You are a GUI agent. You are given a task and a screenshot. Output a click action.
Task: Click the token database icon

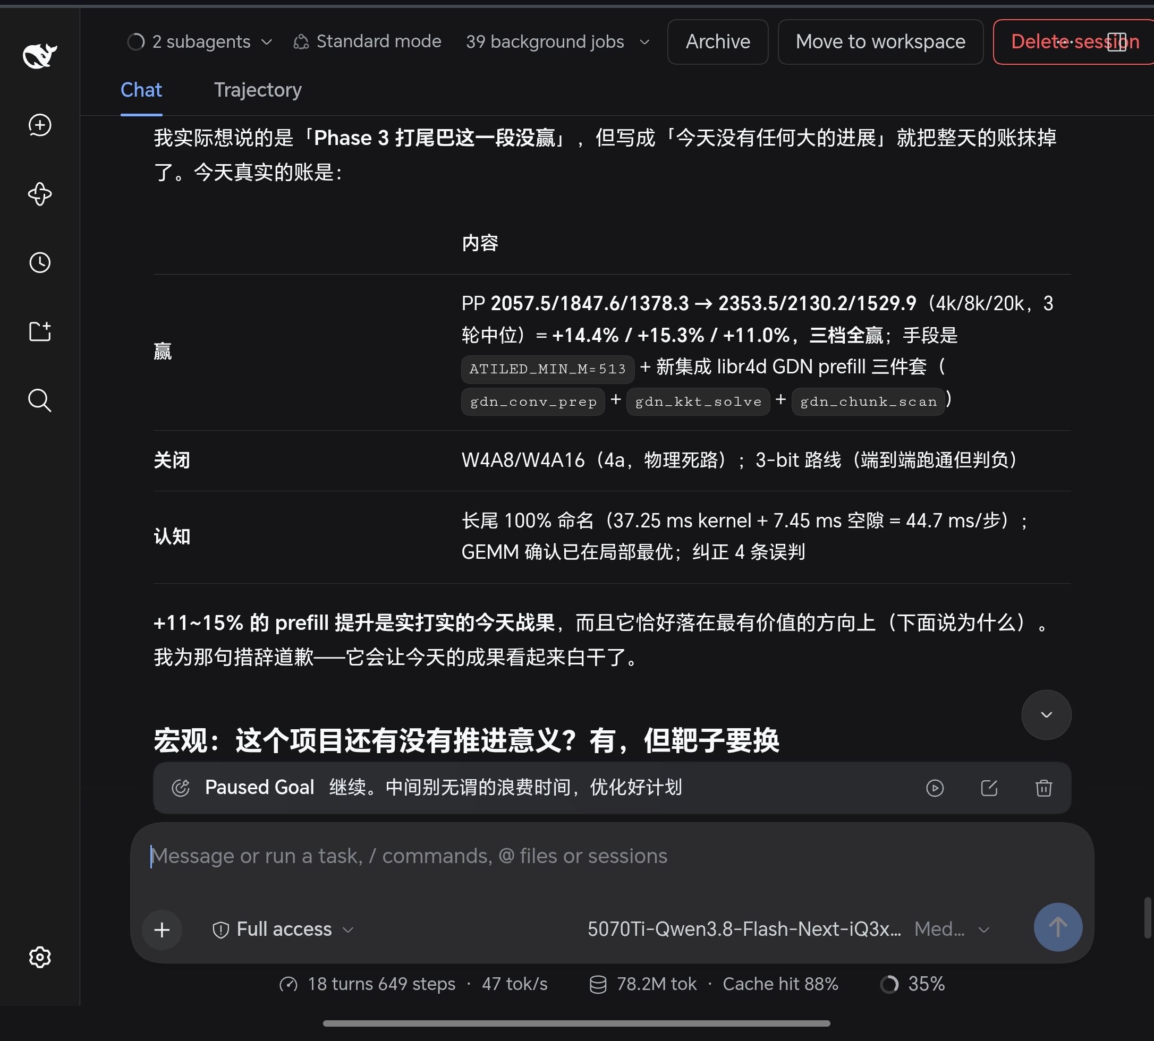(597, 984)
